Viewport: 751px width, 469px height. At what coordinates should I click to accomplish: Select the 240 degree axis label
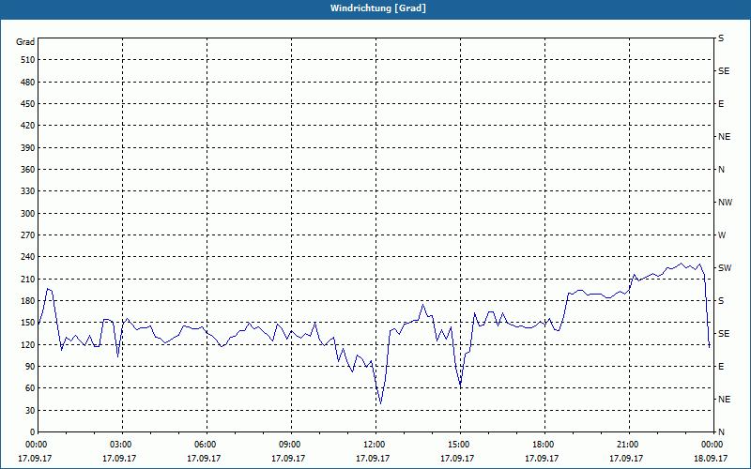pos(28,257)
